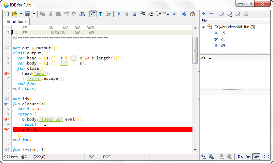
Task: Click the Copy toolbar icon
Action: [x=43, y=14]
